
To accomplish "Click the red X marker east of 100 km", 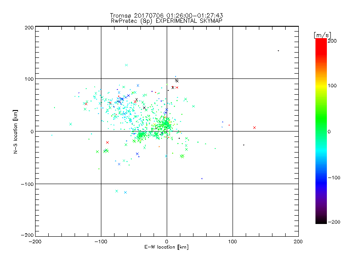I will pyautogui.click(x=254, y=128).
